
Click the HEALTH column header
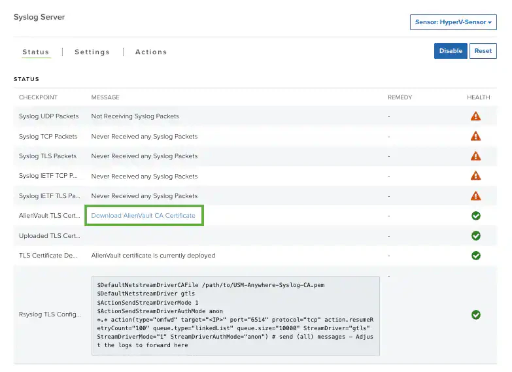tap(479, 97)
